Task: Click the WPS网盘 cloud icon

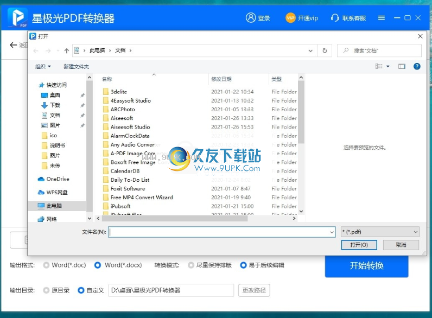Action: pos(41,192)
